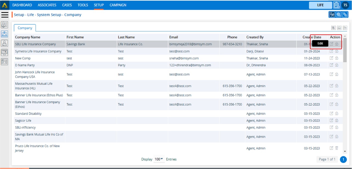
Task: Click the lock icon for Symetra Life Insurance Company
Action: [x=337, y=51]
